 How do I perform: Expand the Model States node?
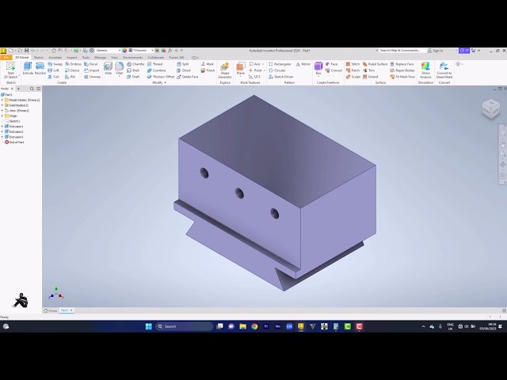click(2, 101)
